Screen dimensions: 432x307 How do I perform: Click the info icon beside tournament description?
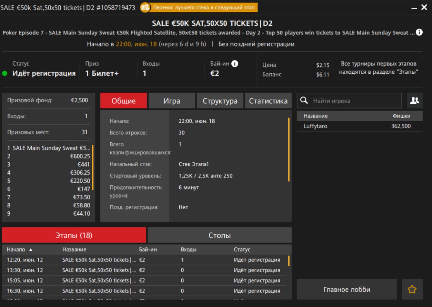tap(419, 32)
